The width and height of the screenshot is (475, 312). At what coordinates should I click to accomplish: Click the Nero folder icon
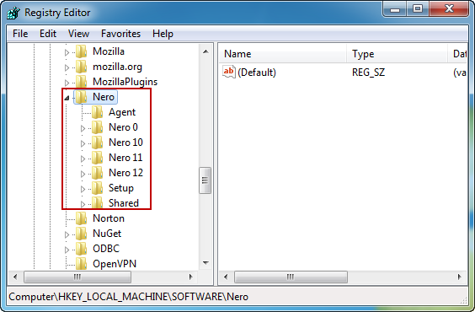81,97
